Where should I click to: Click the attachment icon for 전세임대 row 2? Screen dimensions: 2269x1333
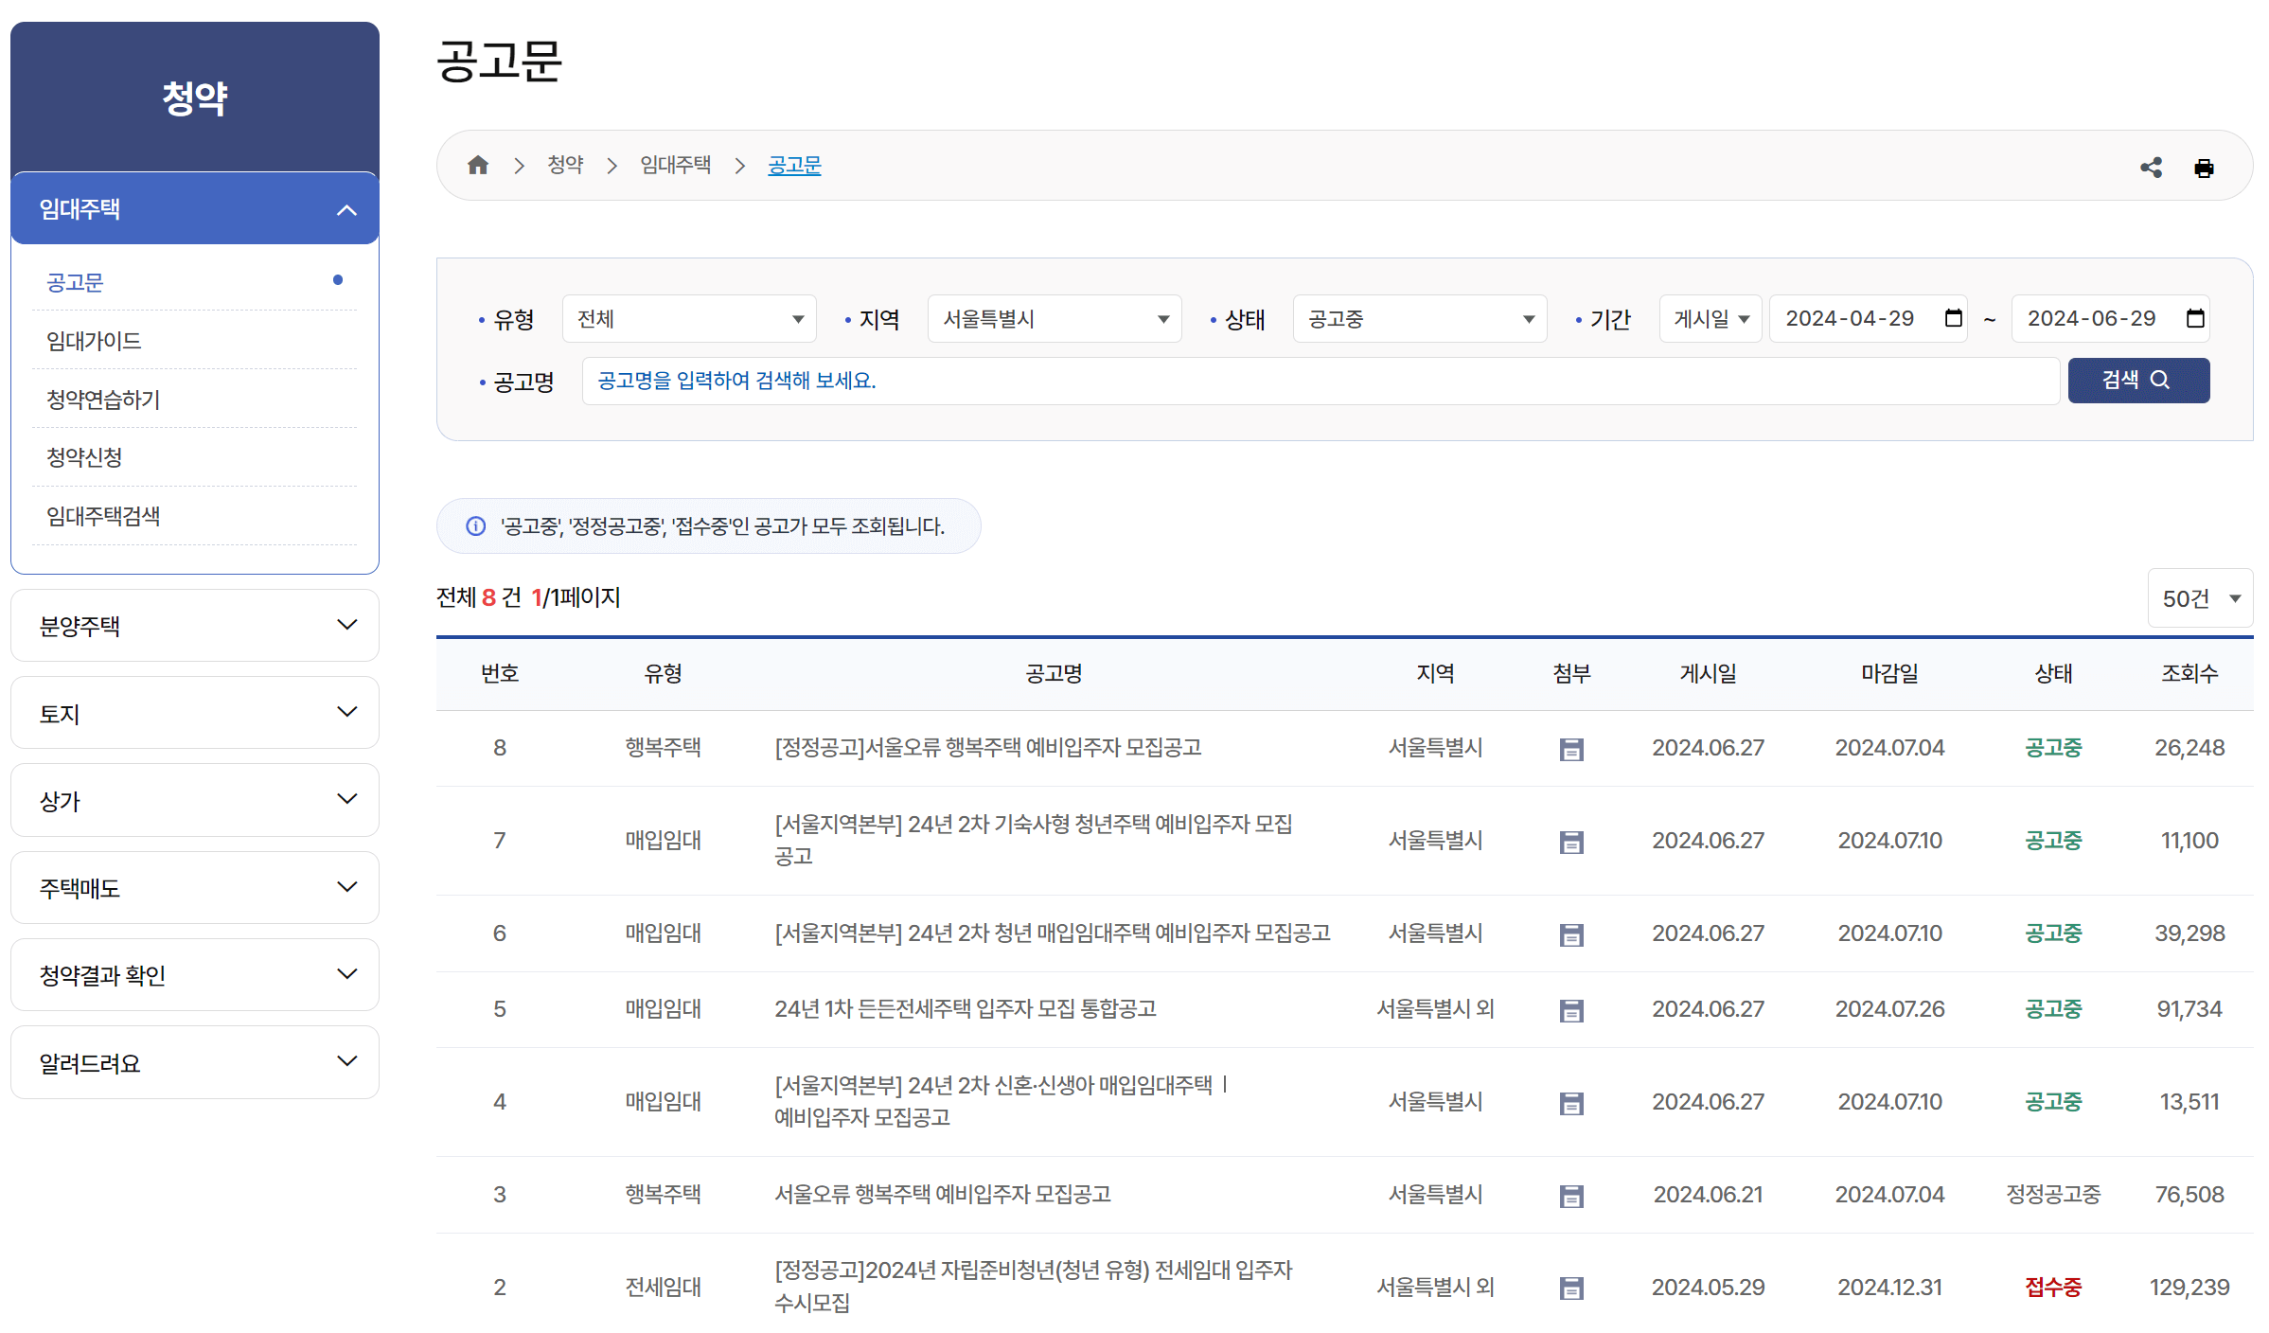(1571, 1288)
